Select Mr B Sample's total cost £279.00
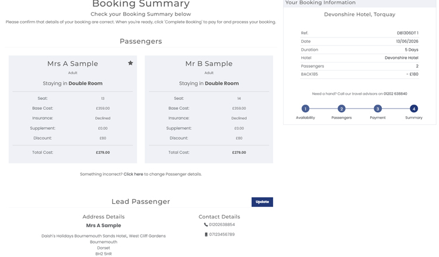The height and width of the screenshot is (257, 439). (x=239, y=152)
